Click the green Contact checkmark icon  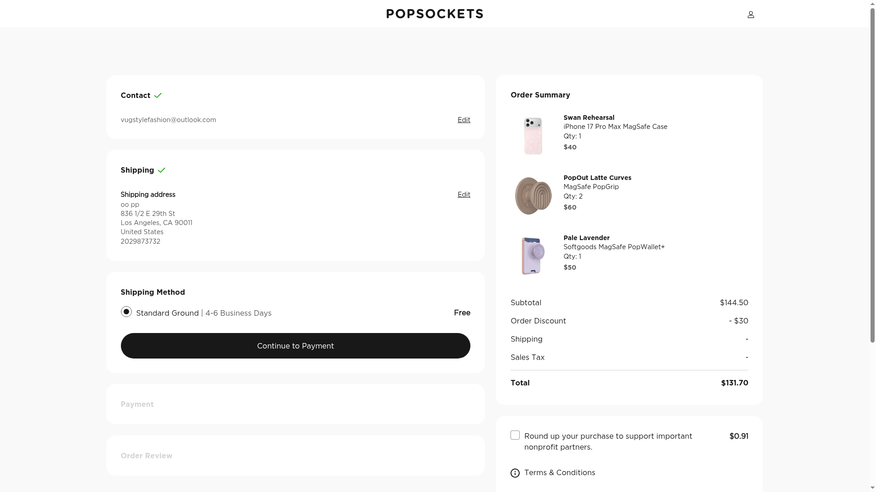point(158,96)
